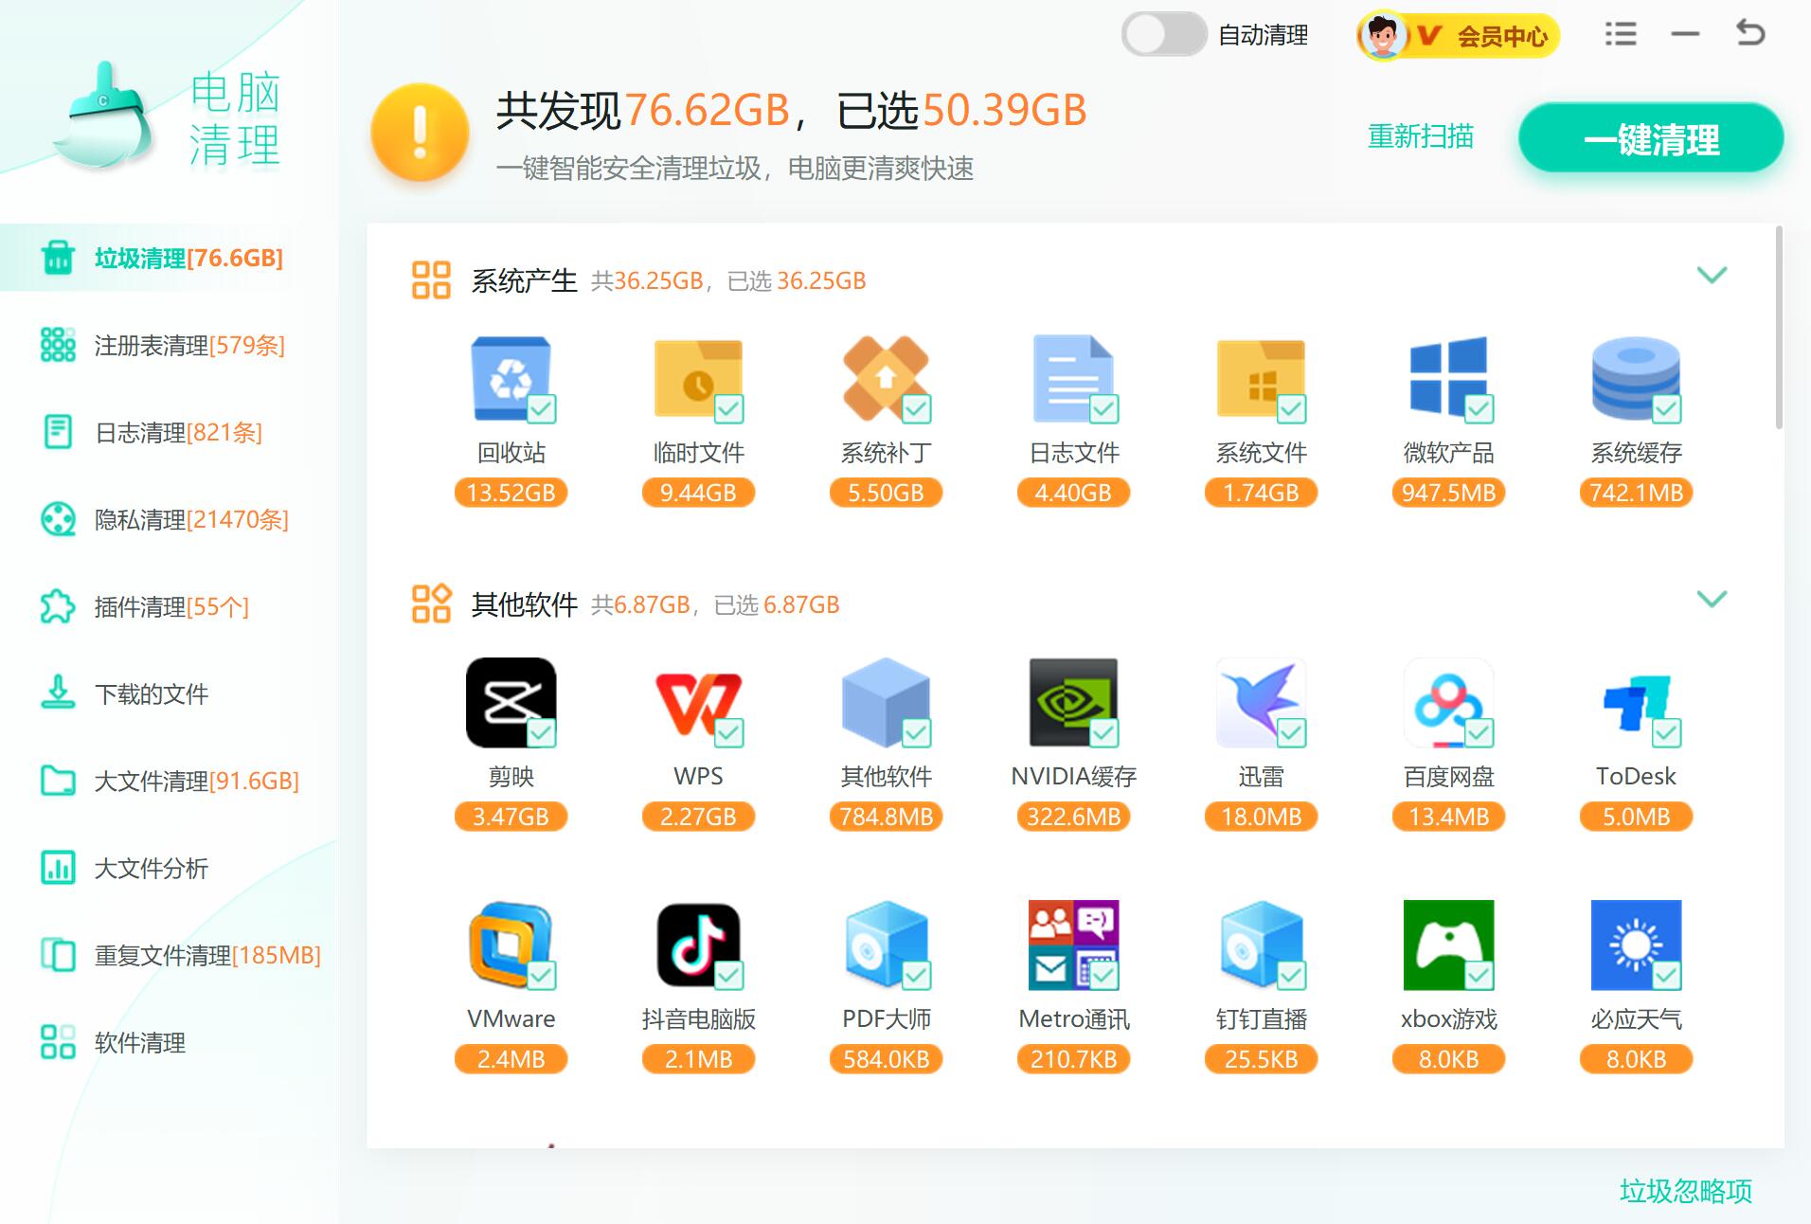Viewport: 1811px width, 1224px height.
Task: Uncheck the 回收站 checkbox
Action: (542, 409)
